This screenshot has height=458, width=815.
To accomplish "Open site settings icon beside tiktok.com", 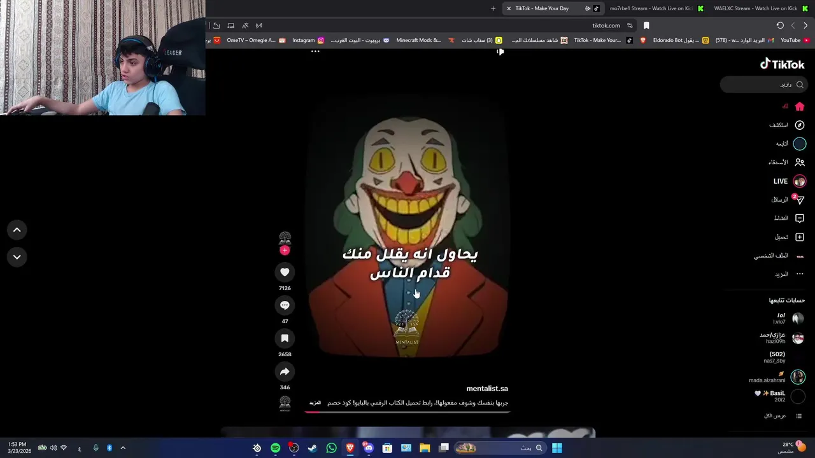I will click(x=630, y=25).
